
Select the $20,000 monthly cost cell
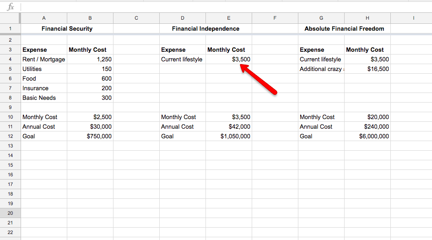point(367,117)
